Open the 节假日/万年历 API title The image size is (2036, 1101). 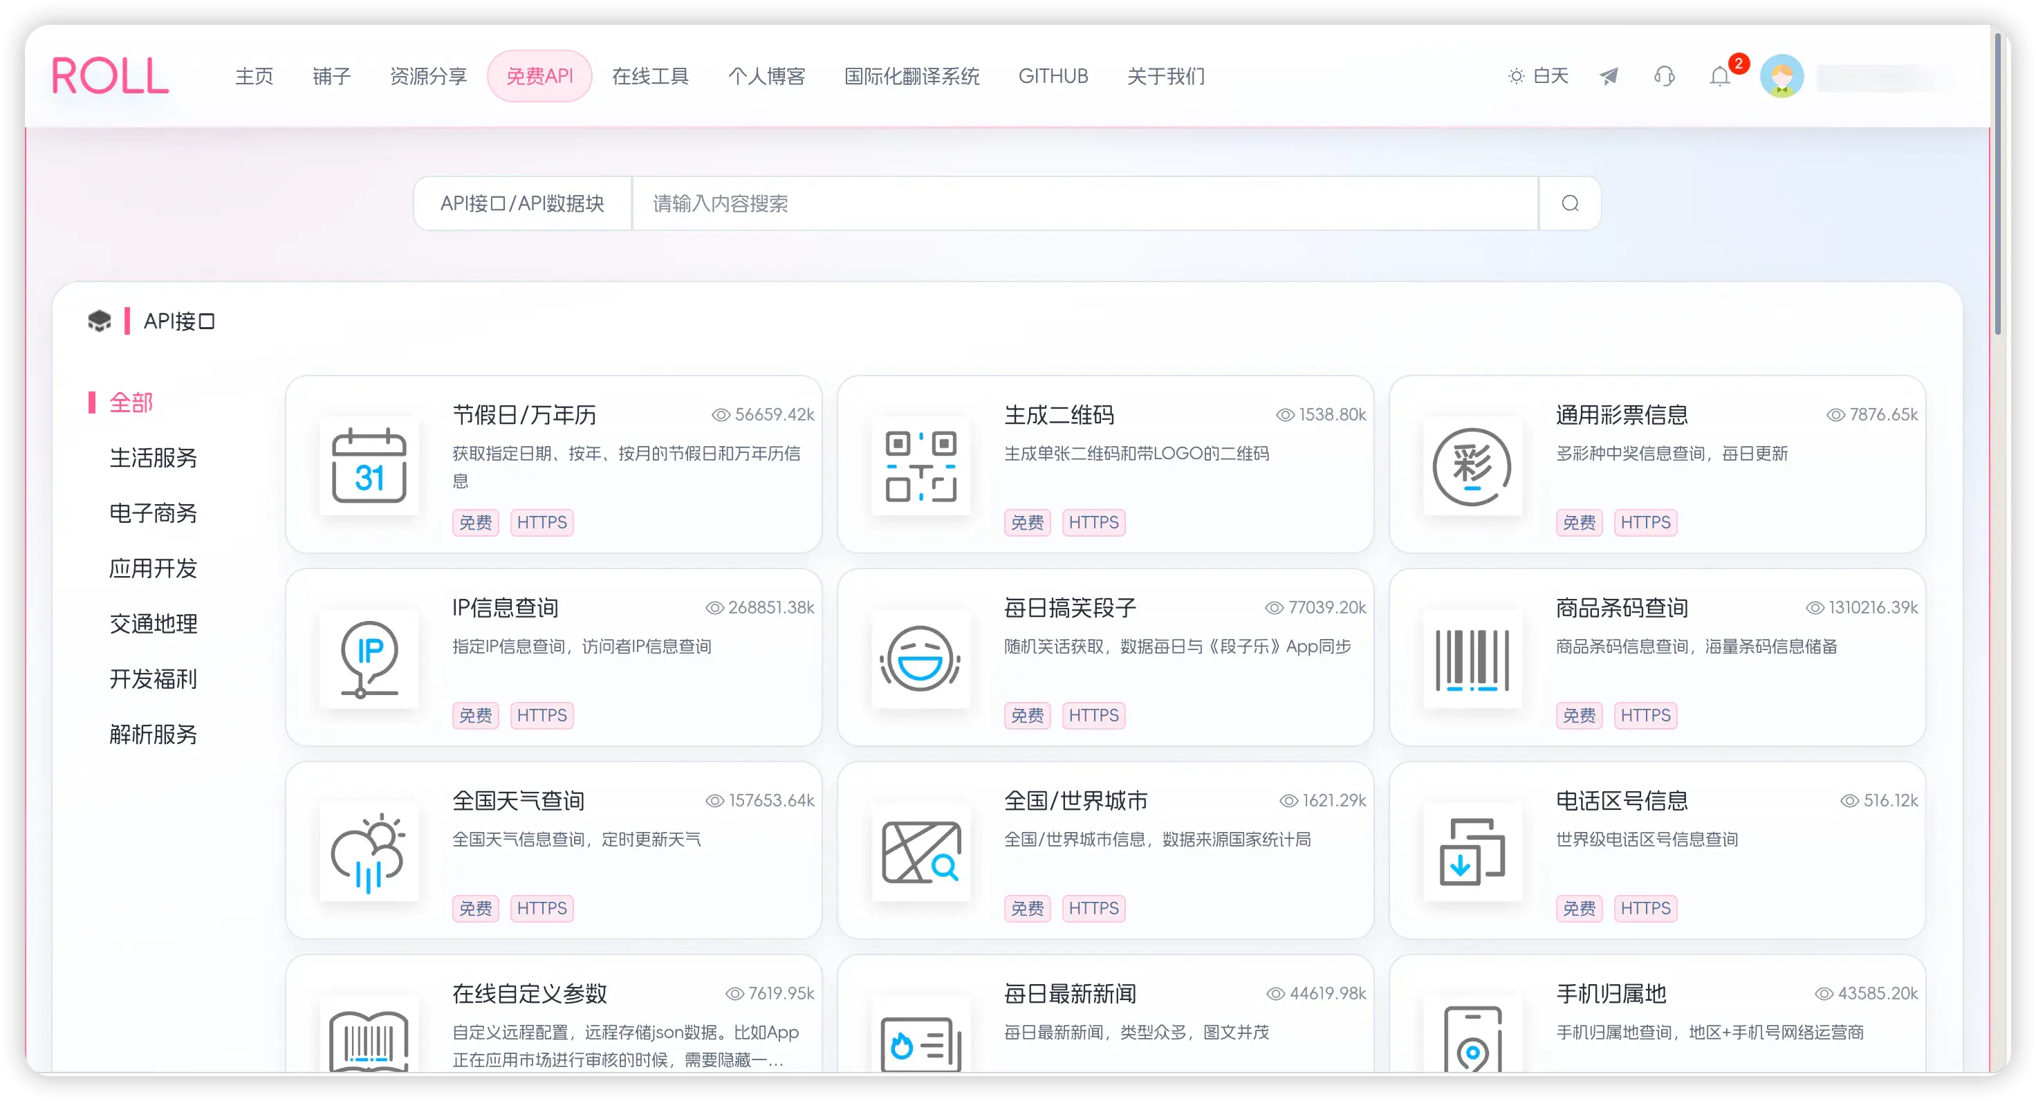click(524, 414)
